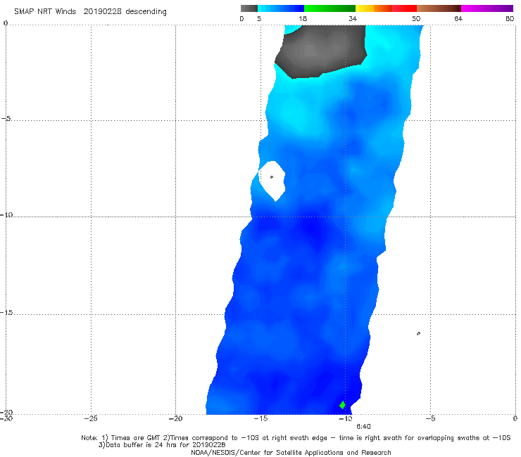
Task: Click the longitude axis label '-15'
Action: 260,418
